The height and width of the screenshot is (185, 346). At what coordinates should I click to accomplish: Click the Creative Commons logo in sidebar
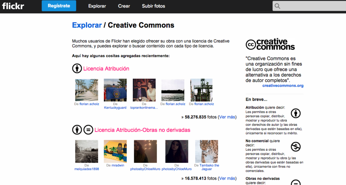pyautogui.click(x=270, y=44)
